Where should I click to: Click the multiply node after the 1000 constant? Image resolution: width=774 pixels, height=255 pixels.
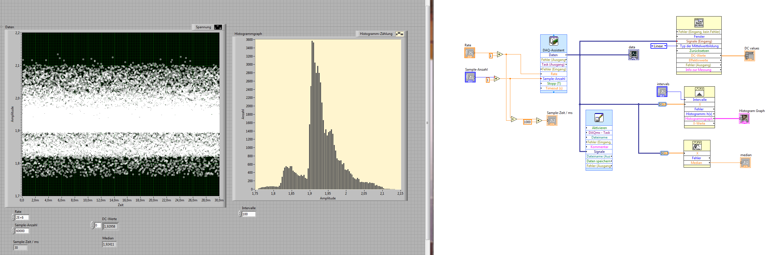[x=539, y=120]
